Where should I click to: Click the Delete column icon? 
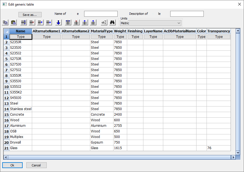[76, 23]
